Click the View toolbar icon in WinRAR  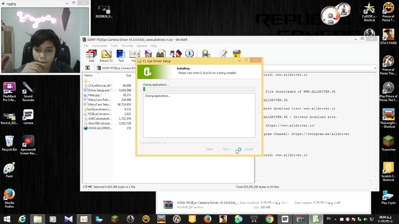pyautogui.click(x=133, y=56)
